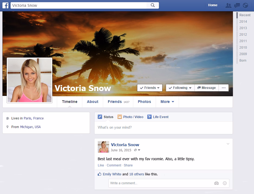This screenshot has width=254, height=194.
Task: Click the house icon beside Lives in
Action: [x=8, y=118]
